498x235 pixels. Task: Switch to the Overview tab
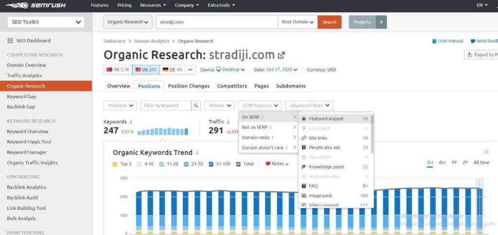click(119, 86)
